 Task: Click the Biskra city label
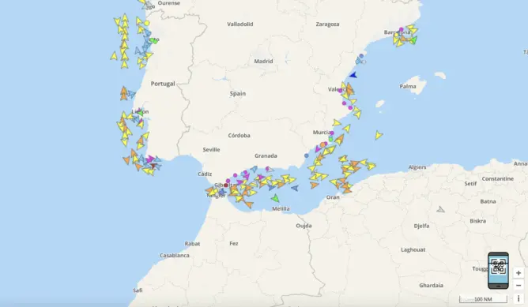[x=478, y=221]
